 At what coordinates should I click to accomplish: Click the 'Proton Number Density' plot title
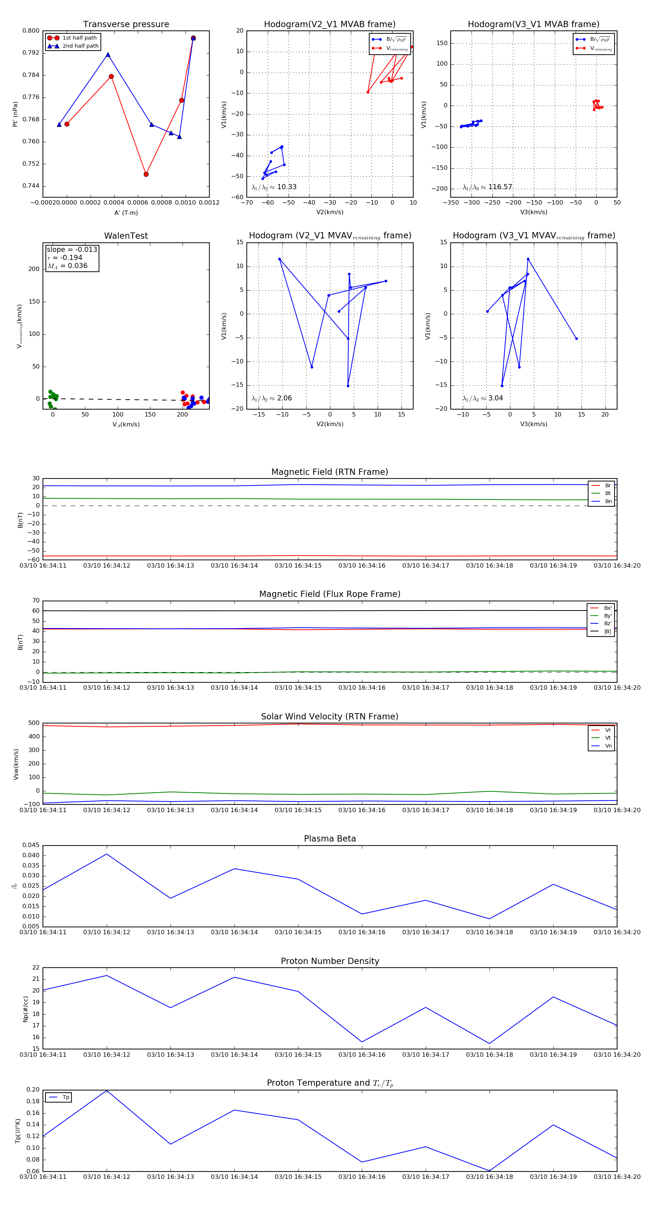coord(330,961)
